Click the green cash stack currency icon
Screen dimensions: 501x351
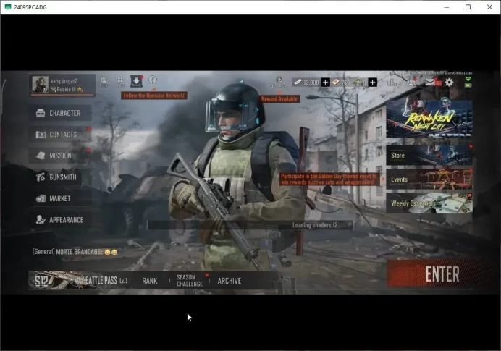[357, 83]
